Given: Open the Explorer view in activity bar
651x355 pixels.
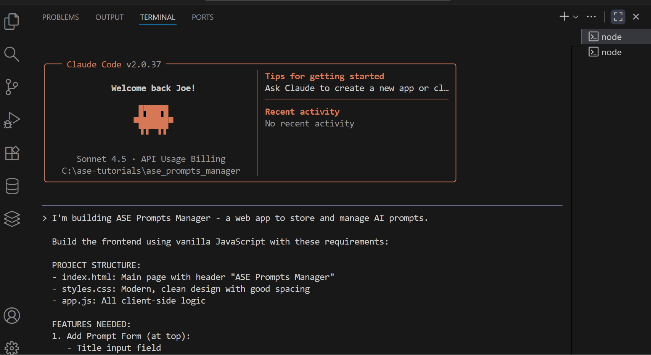Looking at the screenshot, I should [12, 21].
